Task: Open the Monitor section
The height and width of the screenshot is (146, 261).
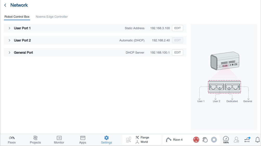Action: pos(59,140)
